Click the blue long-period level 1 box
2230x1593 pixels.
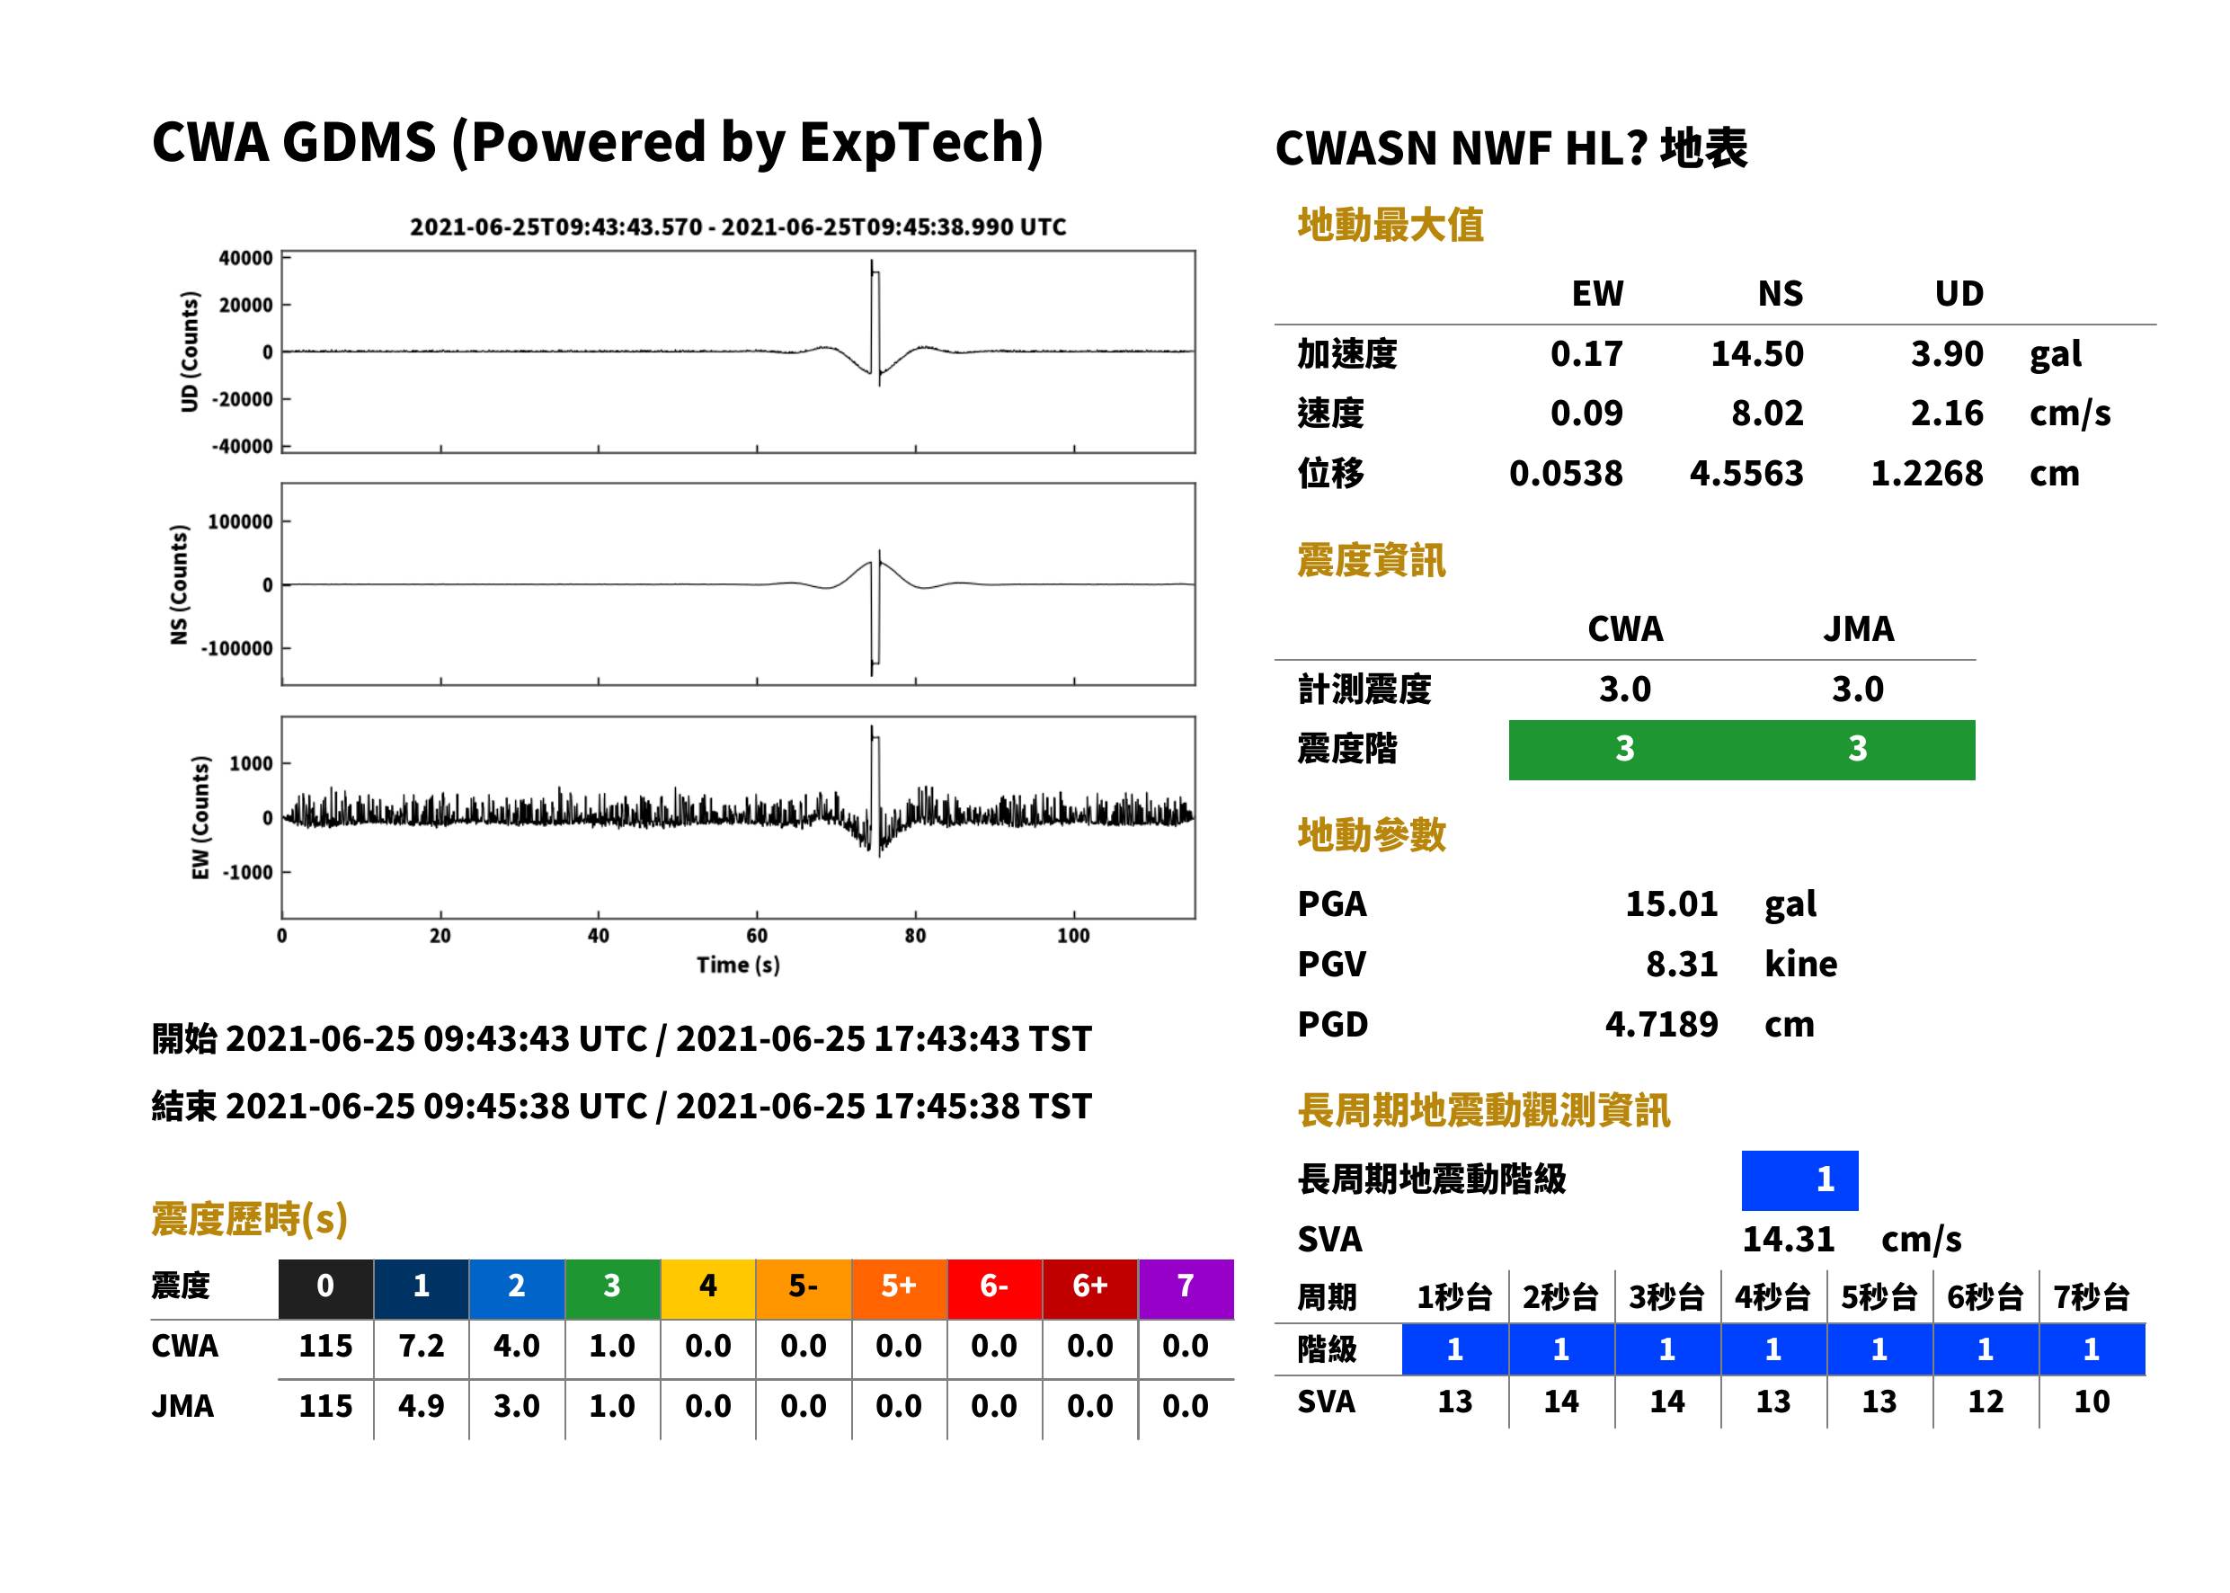point(1799,1180)
